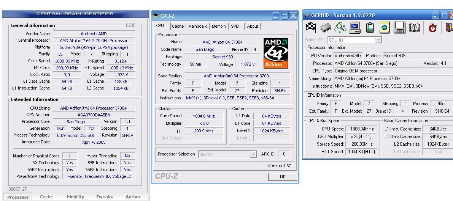Click the OK button in CPU-Z
Image resolution: width=453 pixels, height=201 pixels.
coord(283,177)
